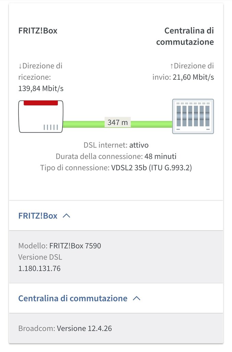The image size is (232, 352).
Task: Click the switching exchange cabinet illustration
Action: tap(193, 117)
